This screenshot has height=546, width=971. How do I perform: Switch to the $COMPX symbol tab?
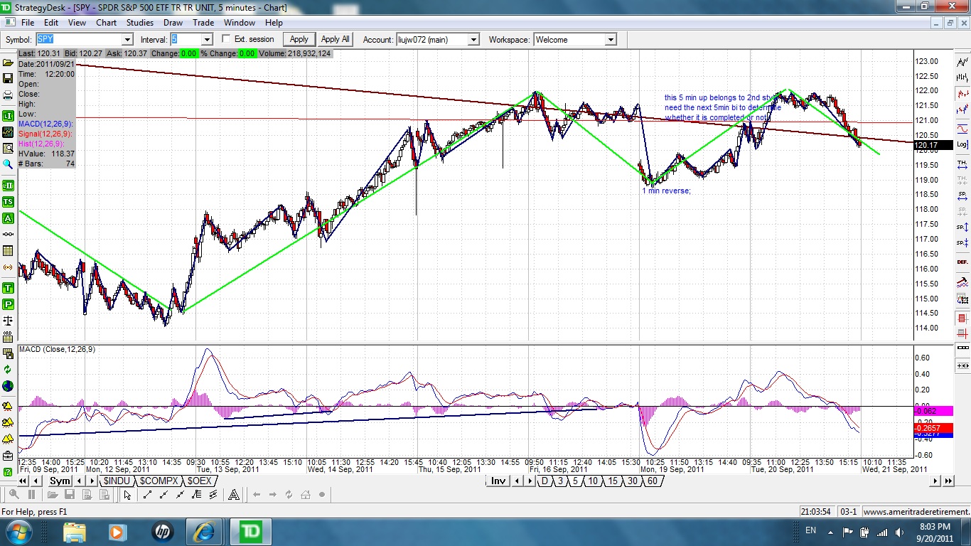click(x=159, y=481)
